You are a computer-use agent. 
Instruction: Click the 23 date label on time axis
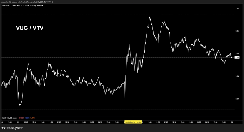click(x=232, y=122)
